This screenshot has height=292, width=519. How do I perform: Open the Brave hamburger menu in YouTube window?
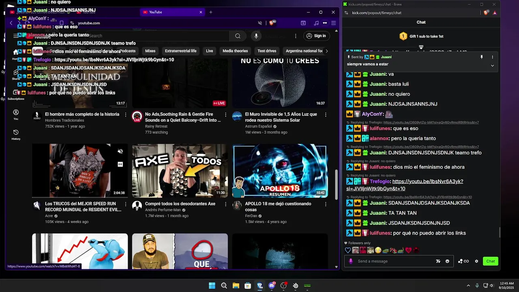[x=334, y=23]
